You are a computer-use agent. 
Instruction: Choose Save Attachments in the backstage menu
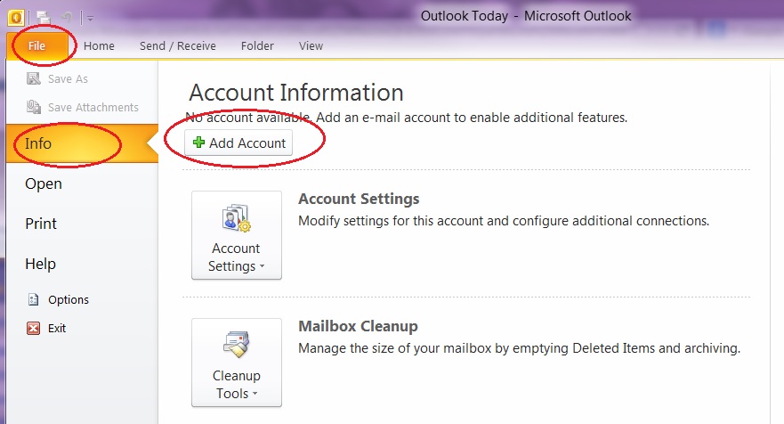[x=93, y=107]
